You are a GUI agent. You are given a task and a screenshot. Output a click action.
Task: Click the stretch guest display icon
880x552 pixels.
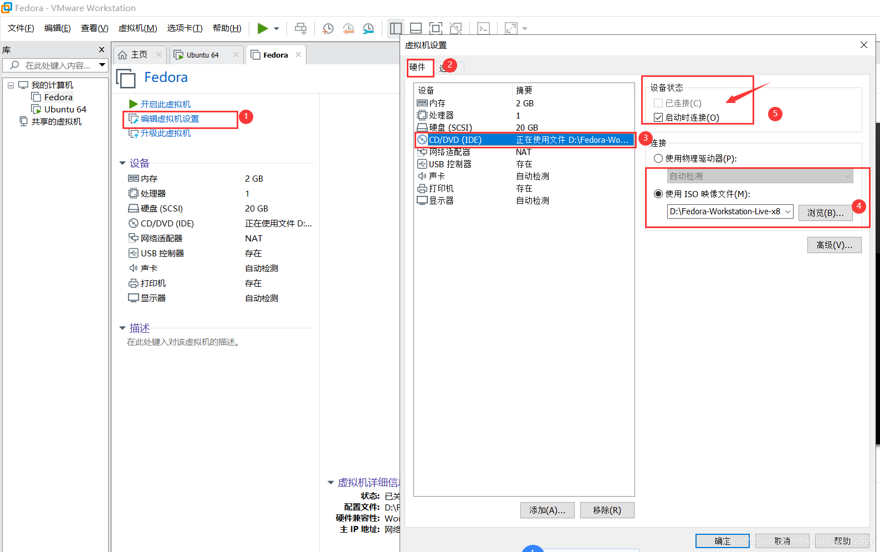click(511, 28)
